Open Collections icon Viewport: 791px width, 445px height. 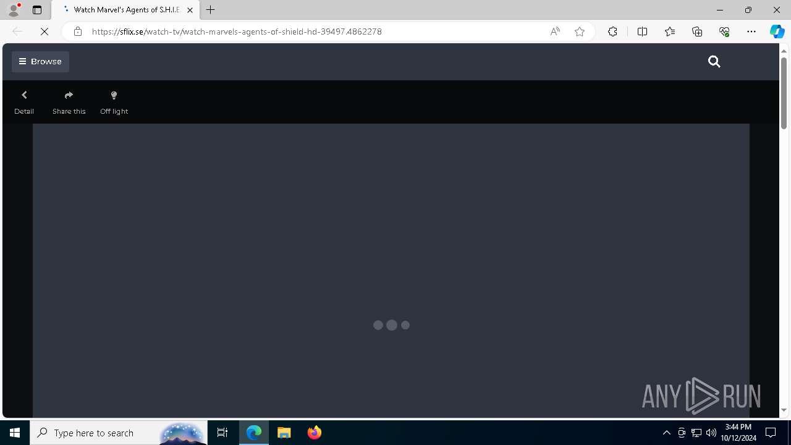click(x=697, y=32)
